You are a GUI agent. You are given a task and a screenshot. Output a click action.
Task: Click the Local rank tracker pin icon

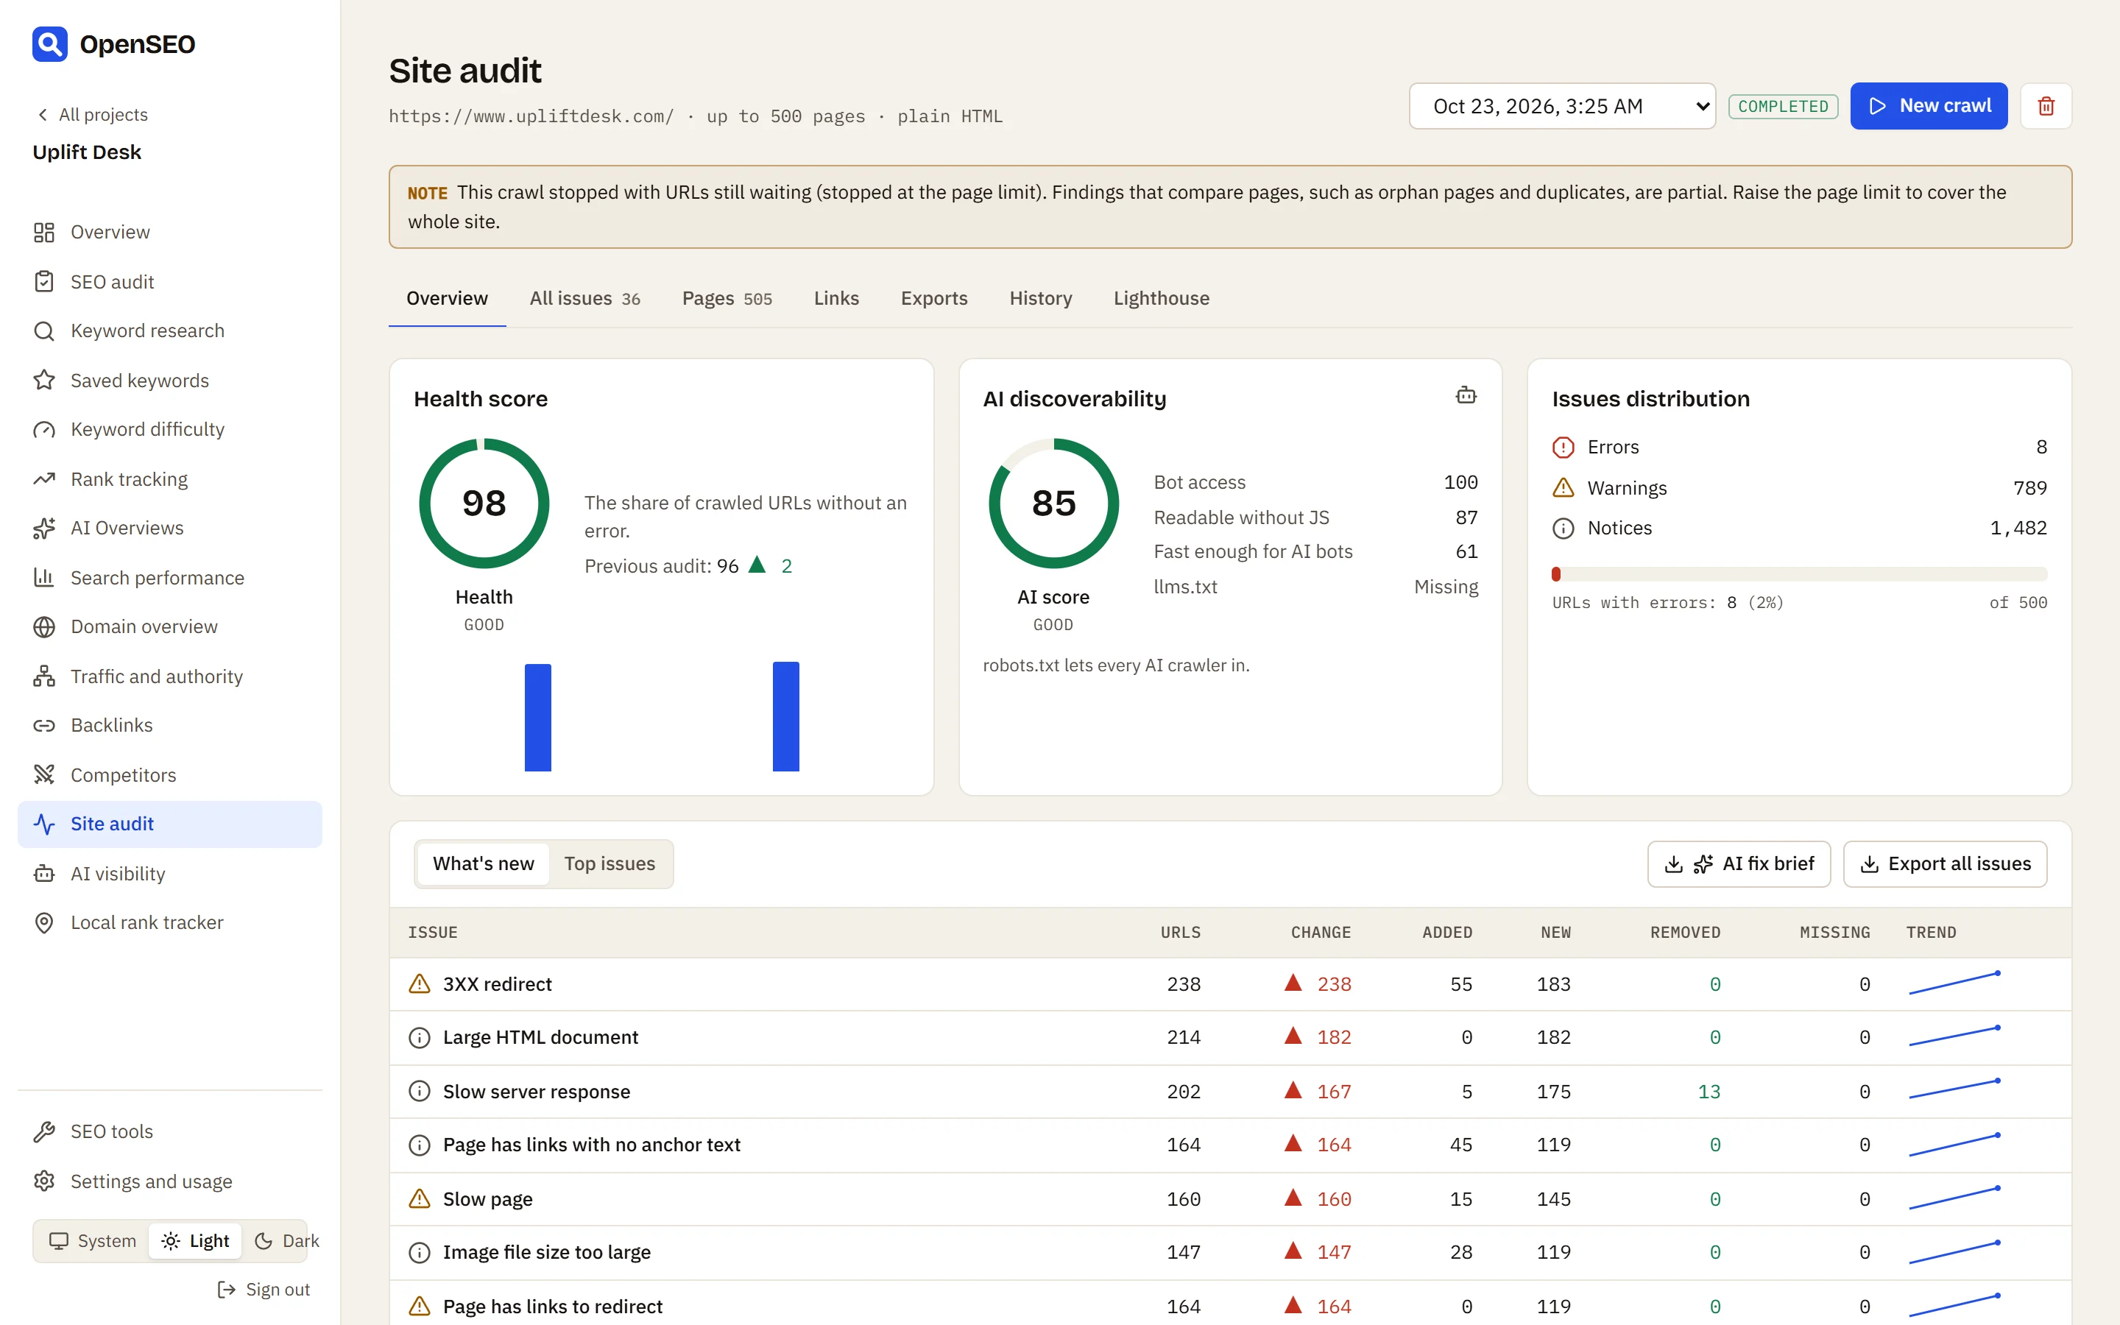(44, 923)
